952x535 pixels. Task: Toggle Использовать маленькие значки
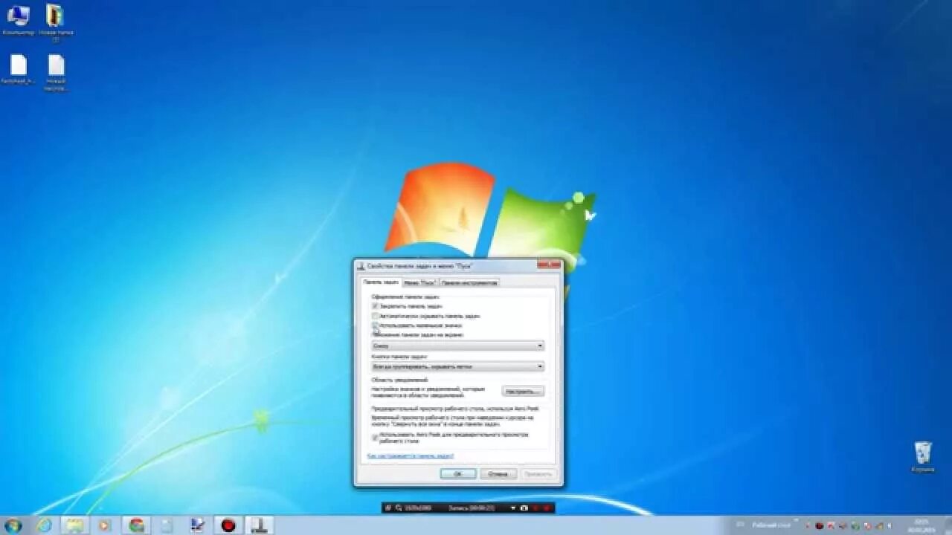(376, 326)
